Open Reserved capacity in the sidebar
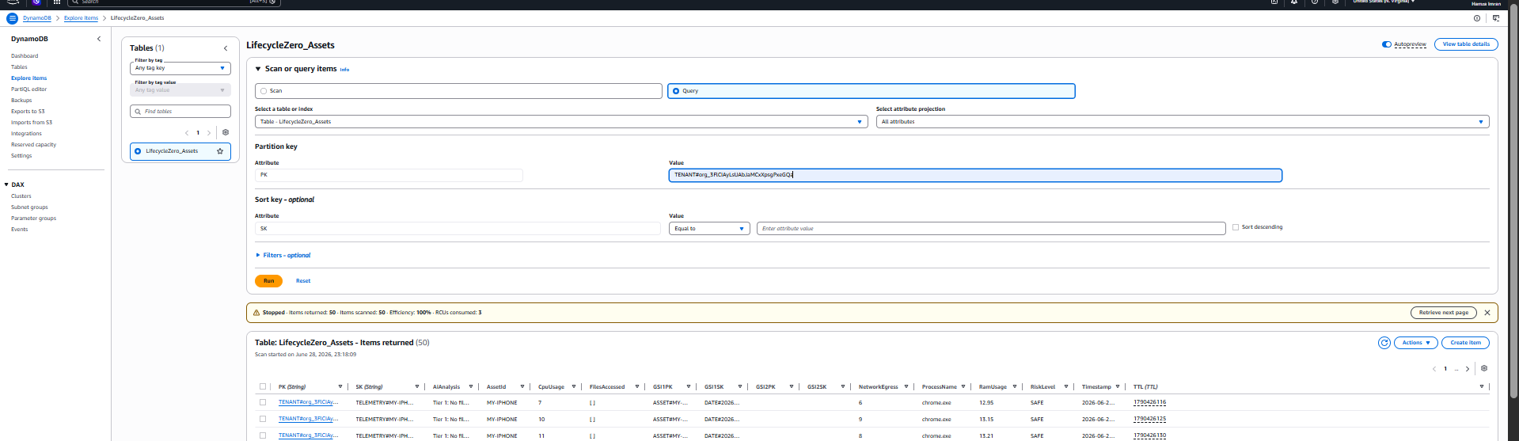The image size is (1519, 441). [33, 145]
